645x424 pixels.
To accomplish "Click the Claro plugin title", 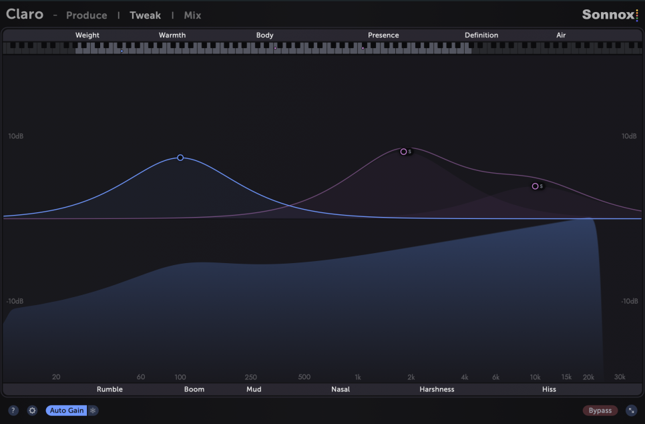I will (x=25, y=14).
